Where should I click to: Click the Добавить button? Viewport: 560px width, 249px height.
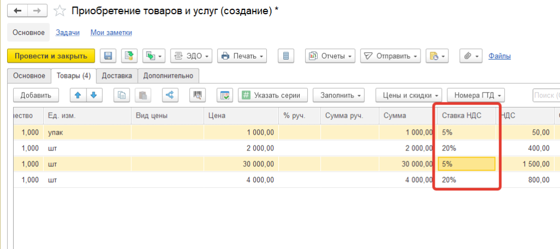click(36, 95)
